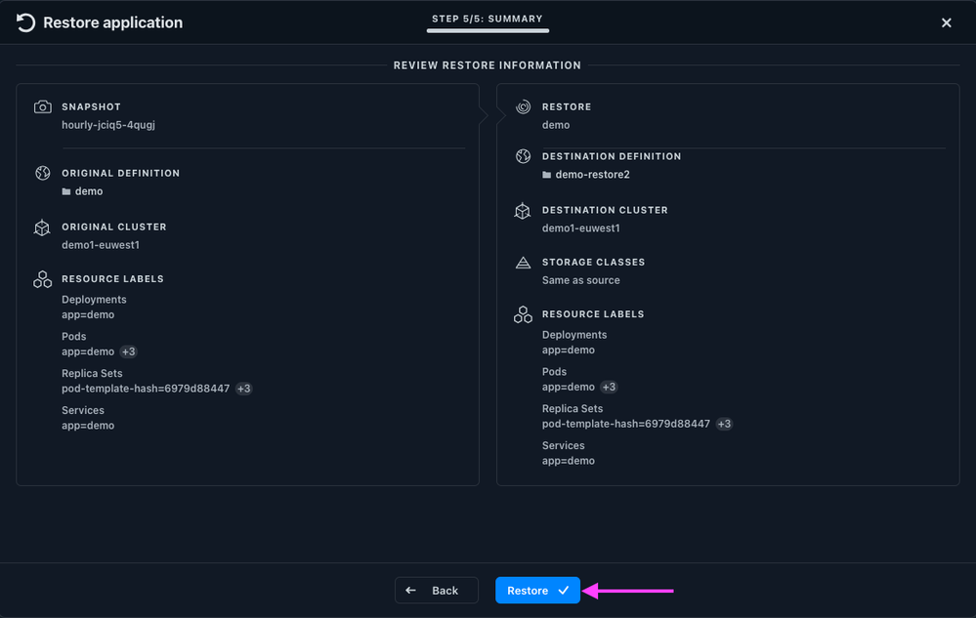Click the Destination Cluster cube icon

(523, 211)
